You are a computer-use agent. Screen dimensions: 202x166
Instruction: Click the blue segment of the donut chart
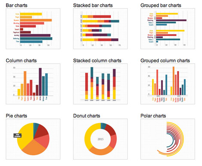(103, 126)
